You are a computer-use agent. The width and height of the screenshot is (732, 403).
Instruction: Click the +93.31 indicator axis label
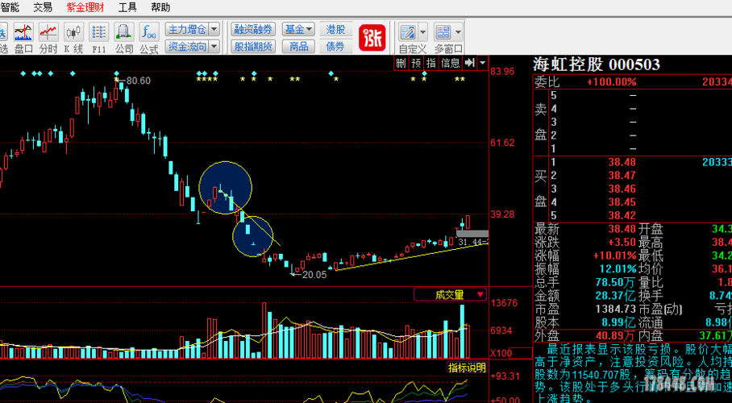point(505,376)
